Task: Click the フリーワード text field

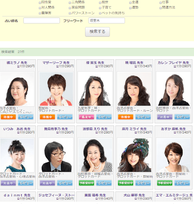Action: [107, 21]
